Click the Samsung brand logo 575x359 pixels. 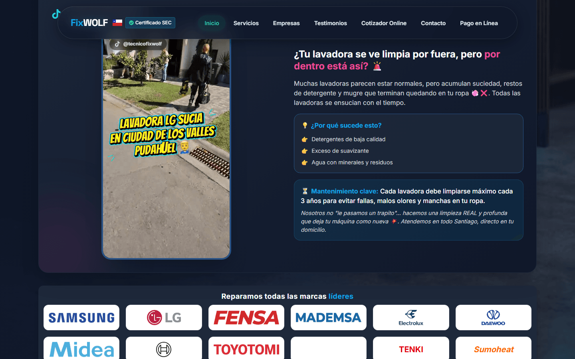[x=81, y=318]
